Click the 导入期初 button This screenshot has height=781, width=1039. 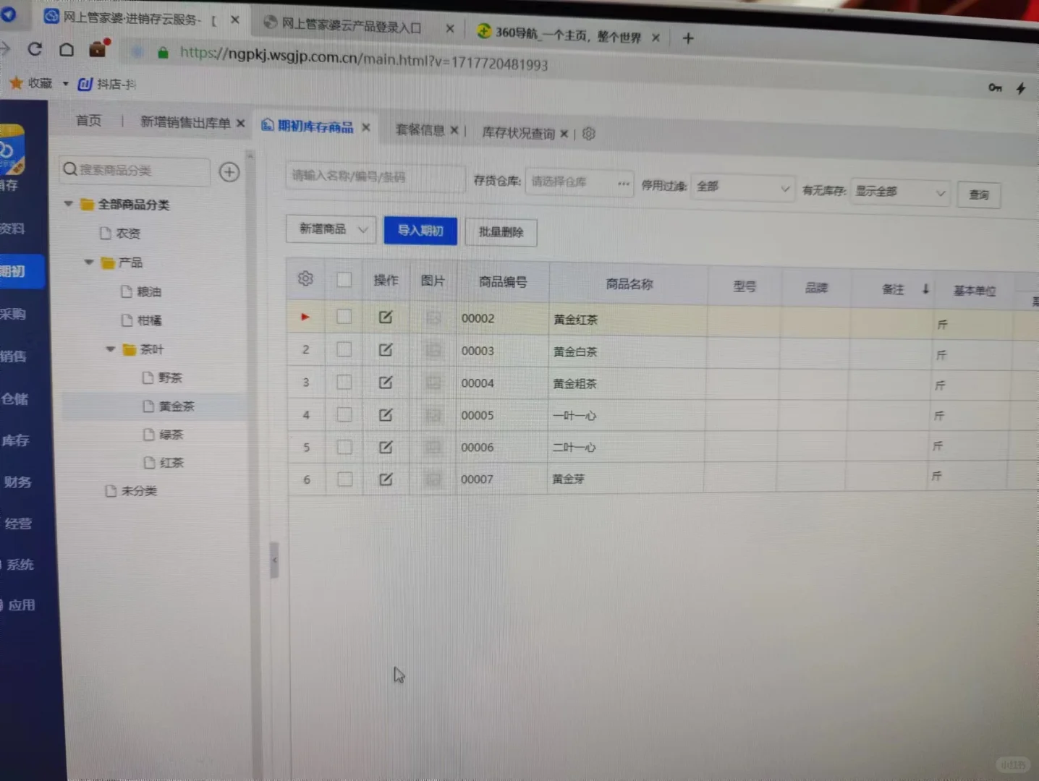[420, 231]
